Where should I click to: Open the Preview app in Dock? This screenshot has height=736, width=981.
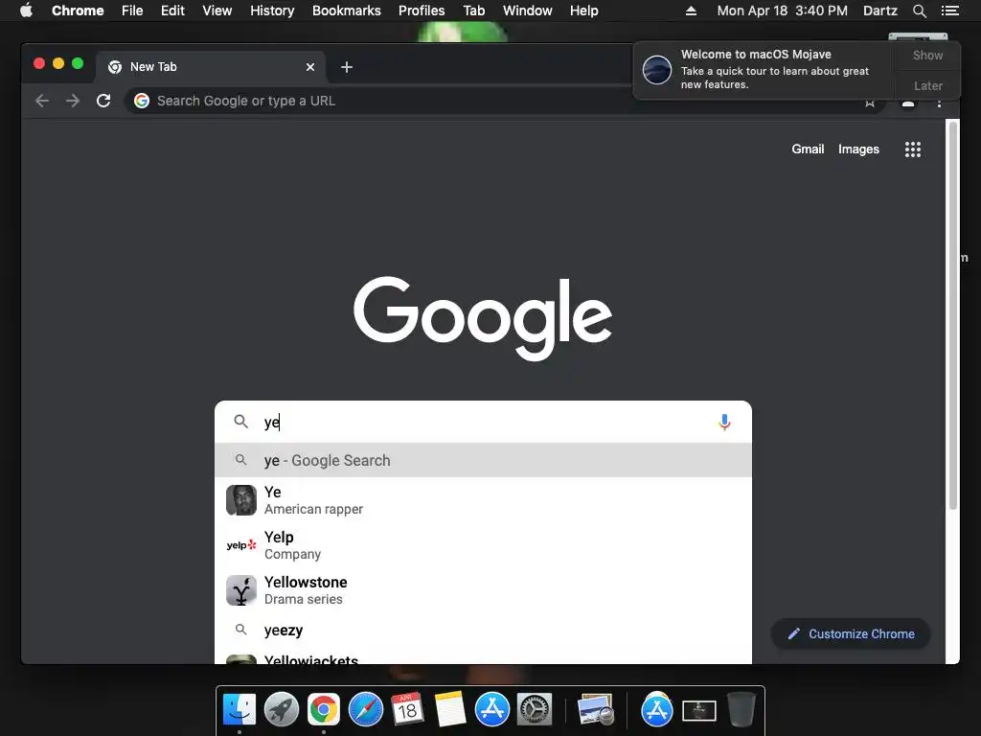tap(595, 710)
